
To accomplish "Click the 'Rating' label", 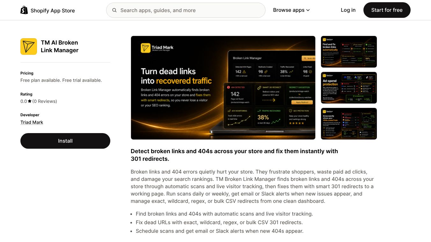I will (x=26, y=94).
